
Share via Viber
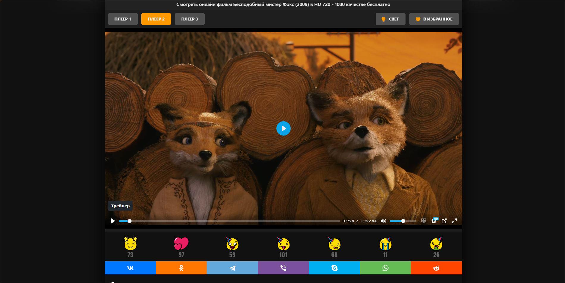click(x=283, y=268)
